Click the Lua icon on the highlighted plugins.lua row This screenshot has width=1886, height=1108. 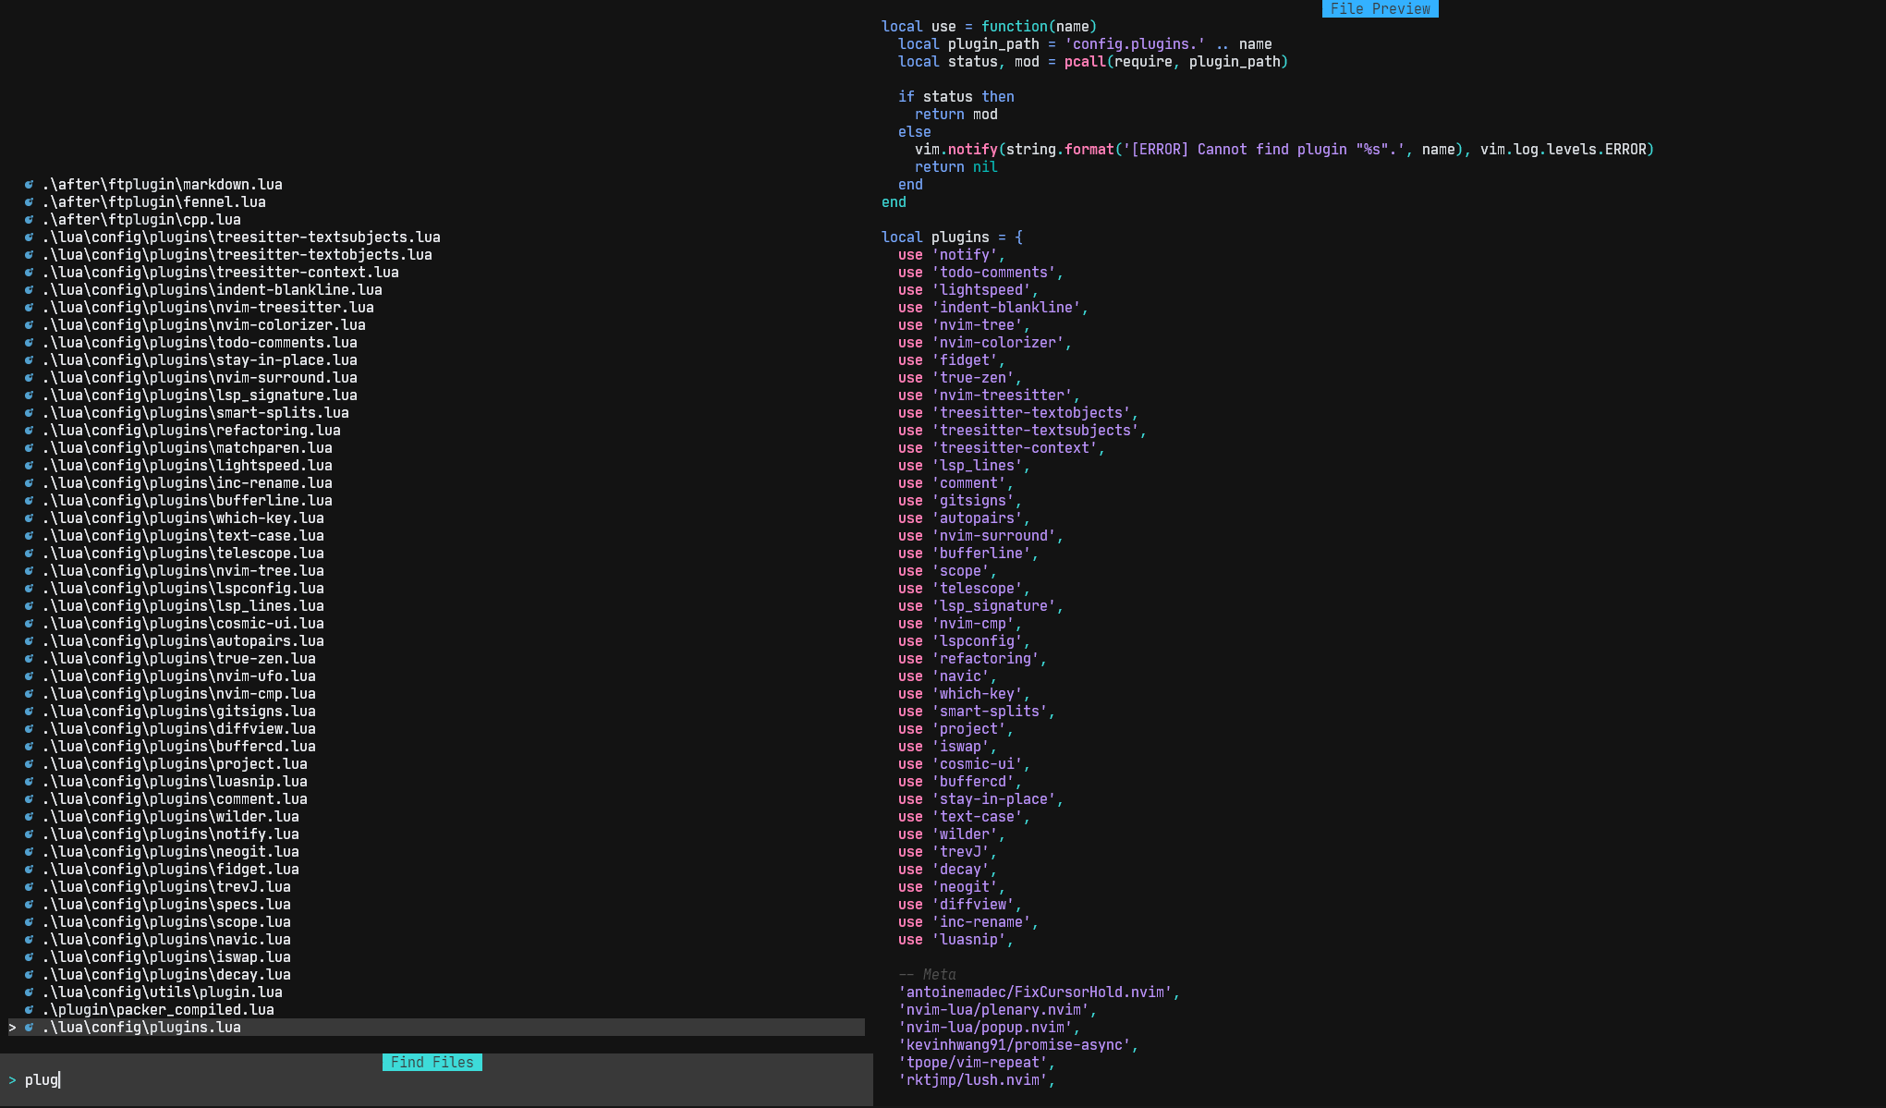coord(30,1028)
